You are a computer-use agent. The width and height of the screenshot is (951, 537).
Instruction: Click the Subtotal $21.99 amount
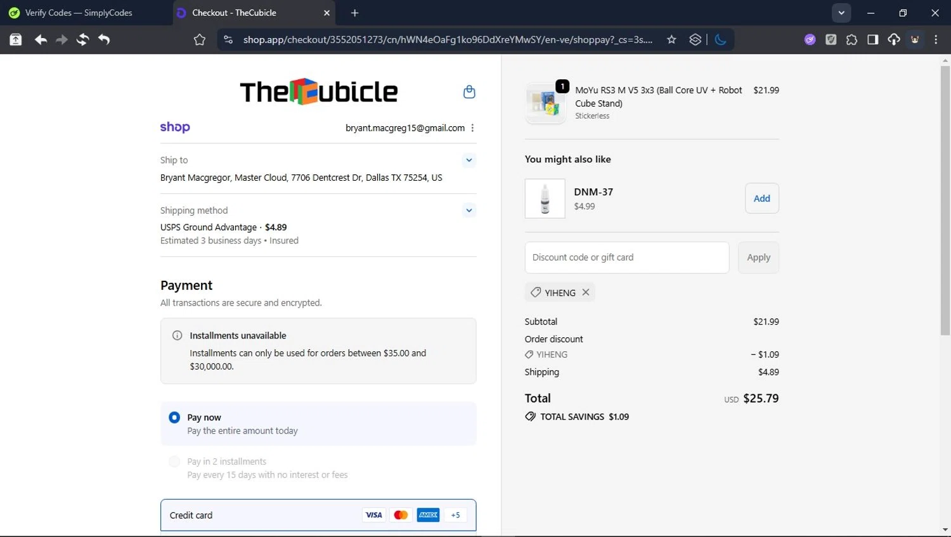pos(766,321)
